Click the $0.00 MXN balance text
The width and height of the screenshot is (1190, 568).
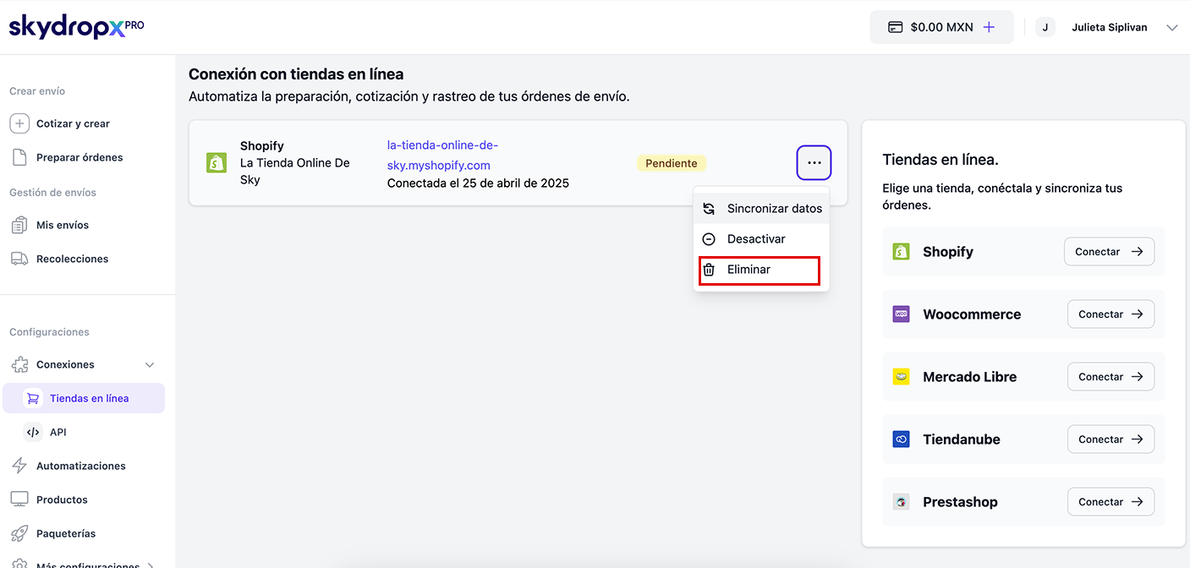point(941,27)
